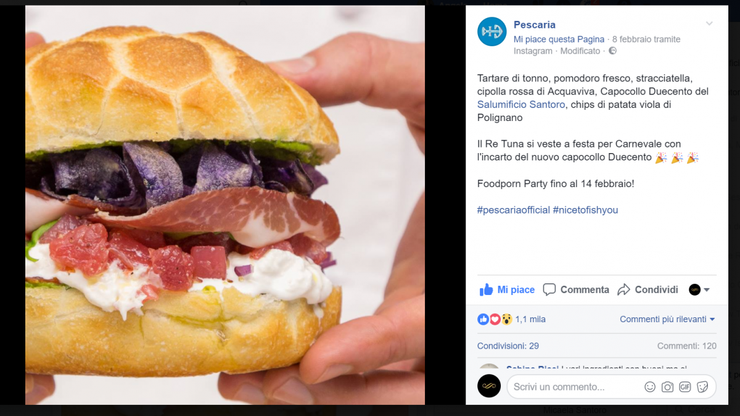This screenshot has width=740, height=416.
Task: Attach a photo using the camera icon
Action: (x=667, y=387)
